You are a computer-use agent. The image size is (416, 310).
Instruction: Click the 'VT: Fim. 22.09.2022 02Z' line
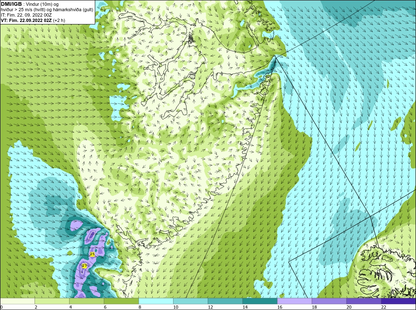(x=26, y=20)
